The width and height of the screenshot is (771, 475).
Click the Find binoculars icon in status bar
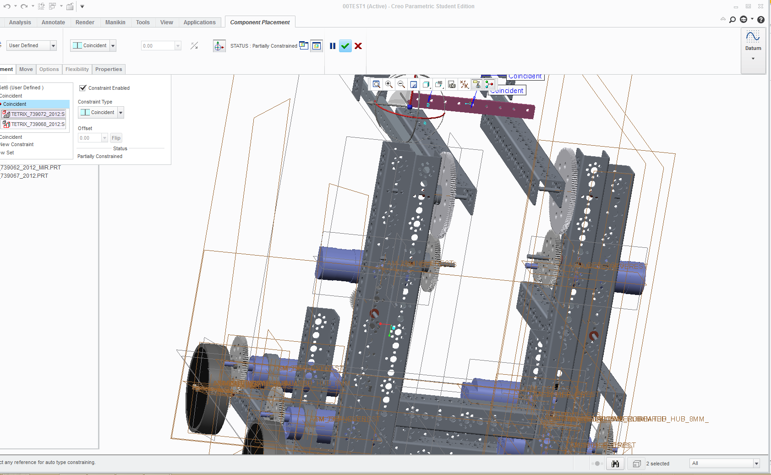pyautogui.click(x=615, y=464)
